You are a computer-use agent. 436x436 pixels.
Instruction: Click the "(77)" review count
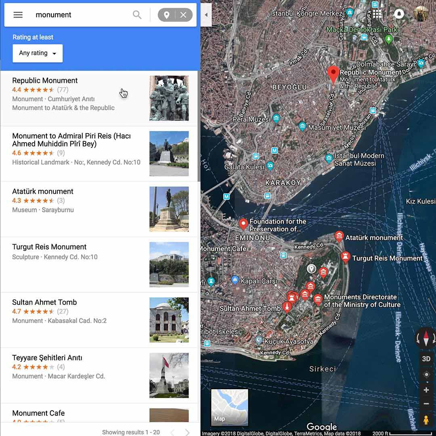[x=63, y=90]
